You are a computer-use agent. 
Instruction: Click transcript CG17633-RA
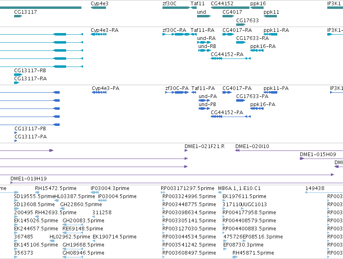point(241,42)
